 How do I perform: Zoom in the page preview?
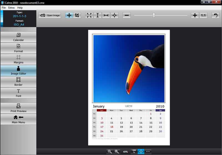117,151
